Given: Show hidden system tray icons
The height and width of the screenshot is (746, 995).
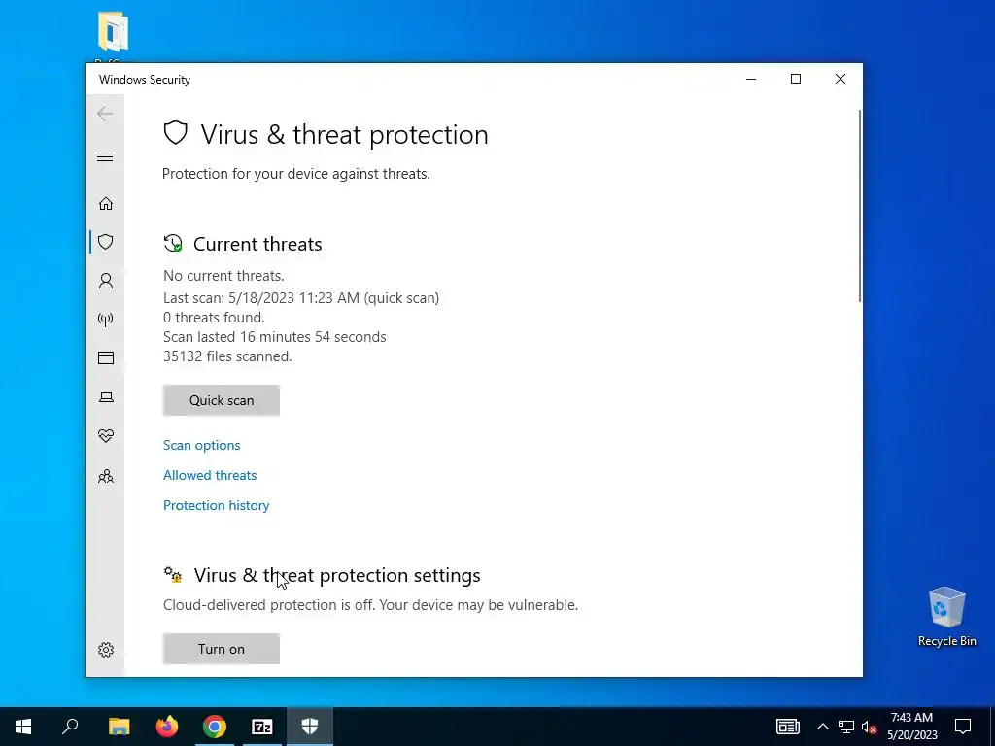Looking at the screenshot, I should tap(822, 727).
